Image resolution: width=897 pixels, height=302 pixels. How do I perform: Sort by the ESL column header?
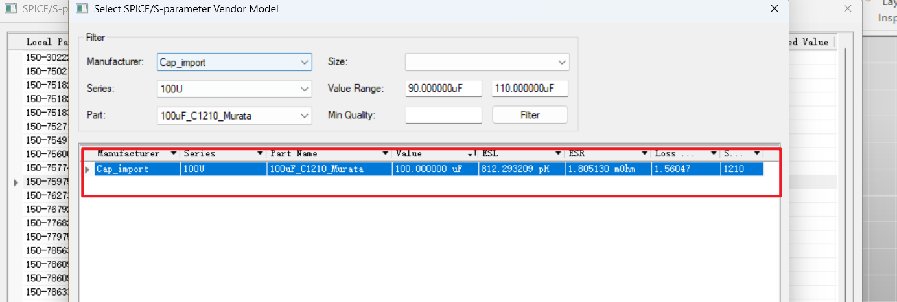[x=490, y=154]
